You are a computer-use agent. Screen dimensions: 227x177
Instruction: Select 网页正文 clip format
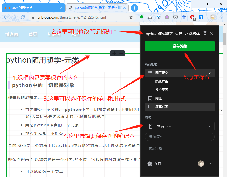179,73
